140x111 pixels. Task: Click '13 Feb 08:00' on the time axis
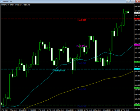69,110
